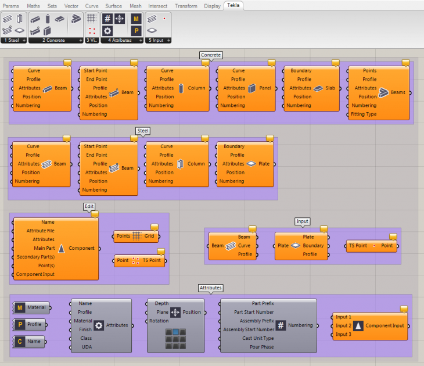Select the Material parameter node
Screen dimensions: 424x366
coord(31,307)
